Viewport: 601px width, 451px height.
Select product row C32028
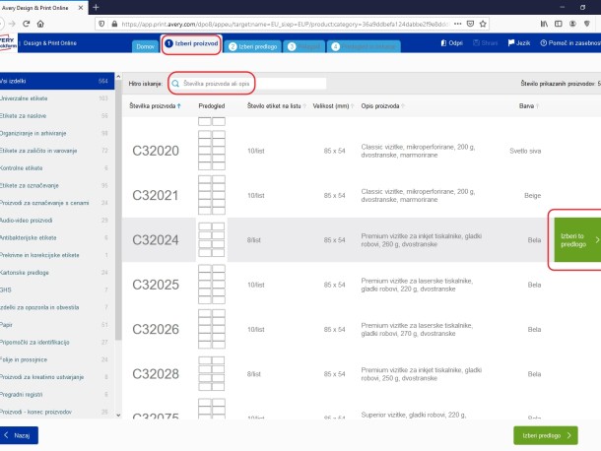(362, 374)
